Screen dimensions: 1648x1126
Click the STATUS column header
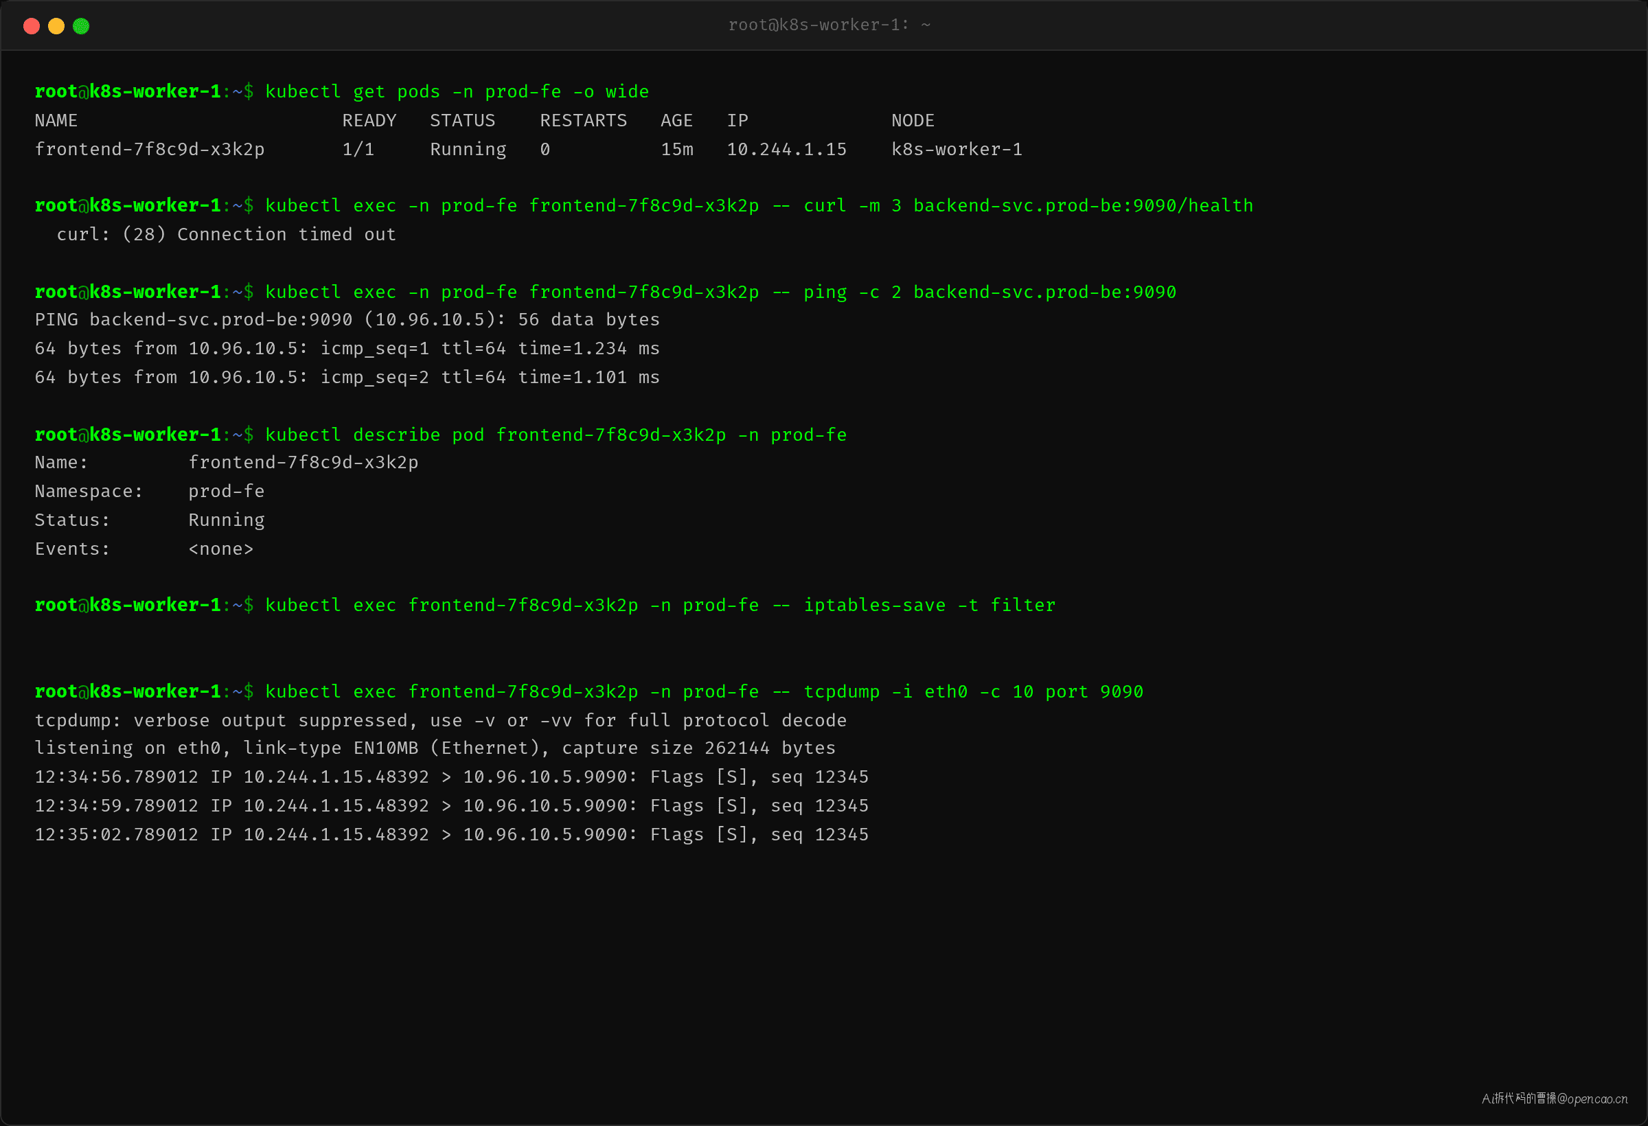pyautogui.click(x=462, y=121)
